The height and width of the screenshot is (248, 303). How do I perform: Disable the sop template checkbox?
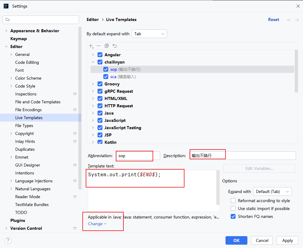(106, 69)
